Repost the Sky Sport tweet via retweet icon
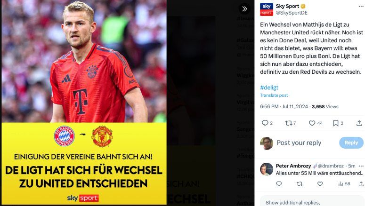Image resolution: width=365 pixels, height=206 pixels. [291, 123]
